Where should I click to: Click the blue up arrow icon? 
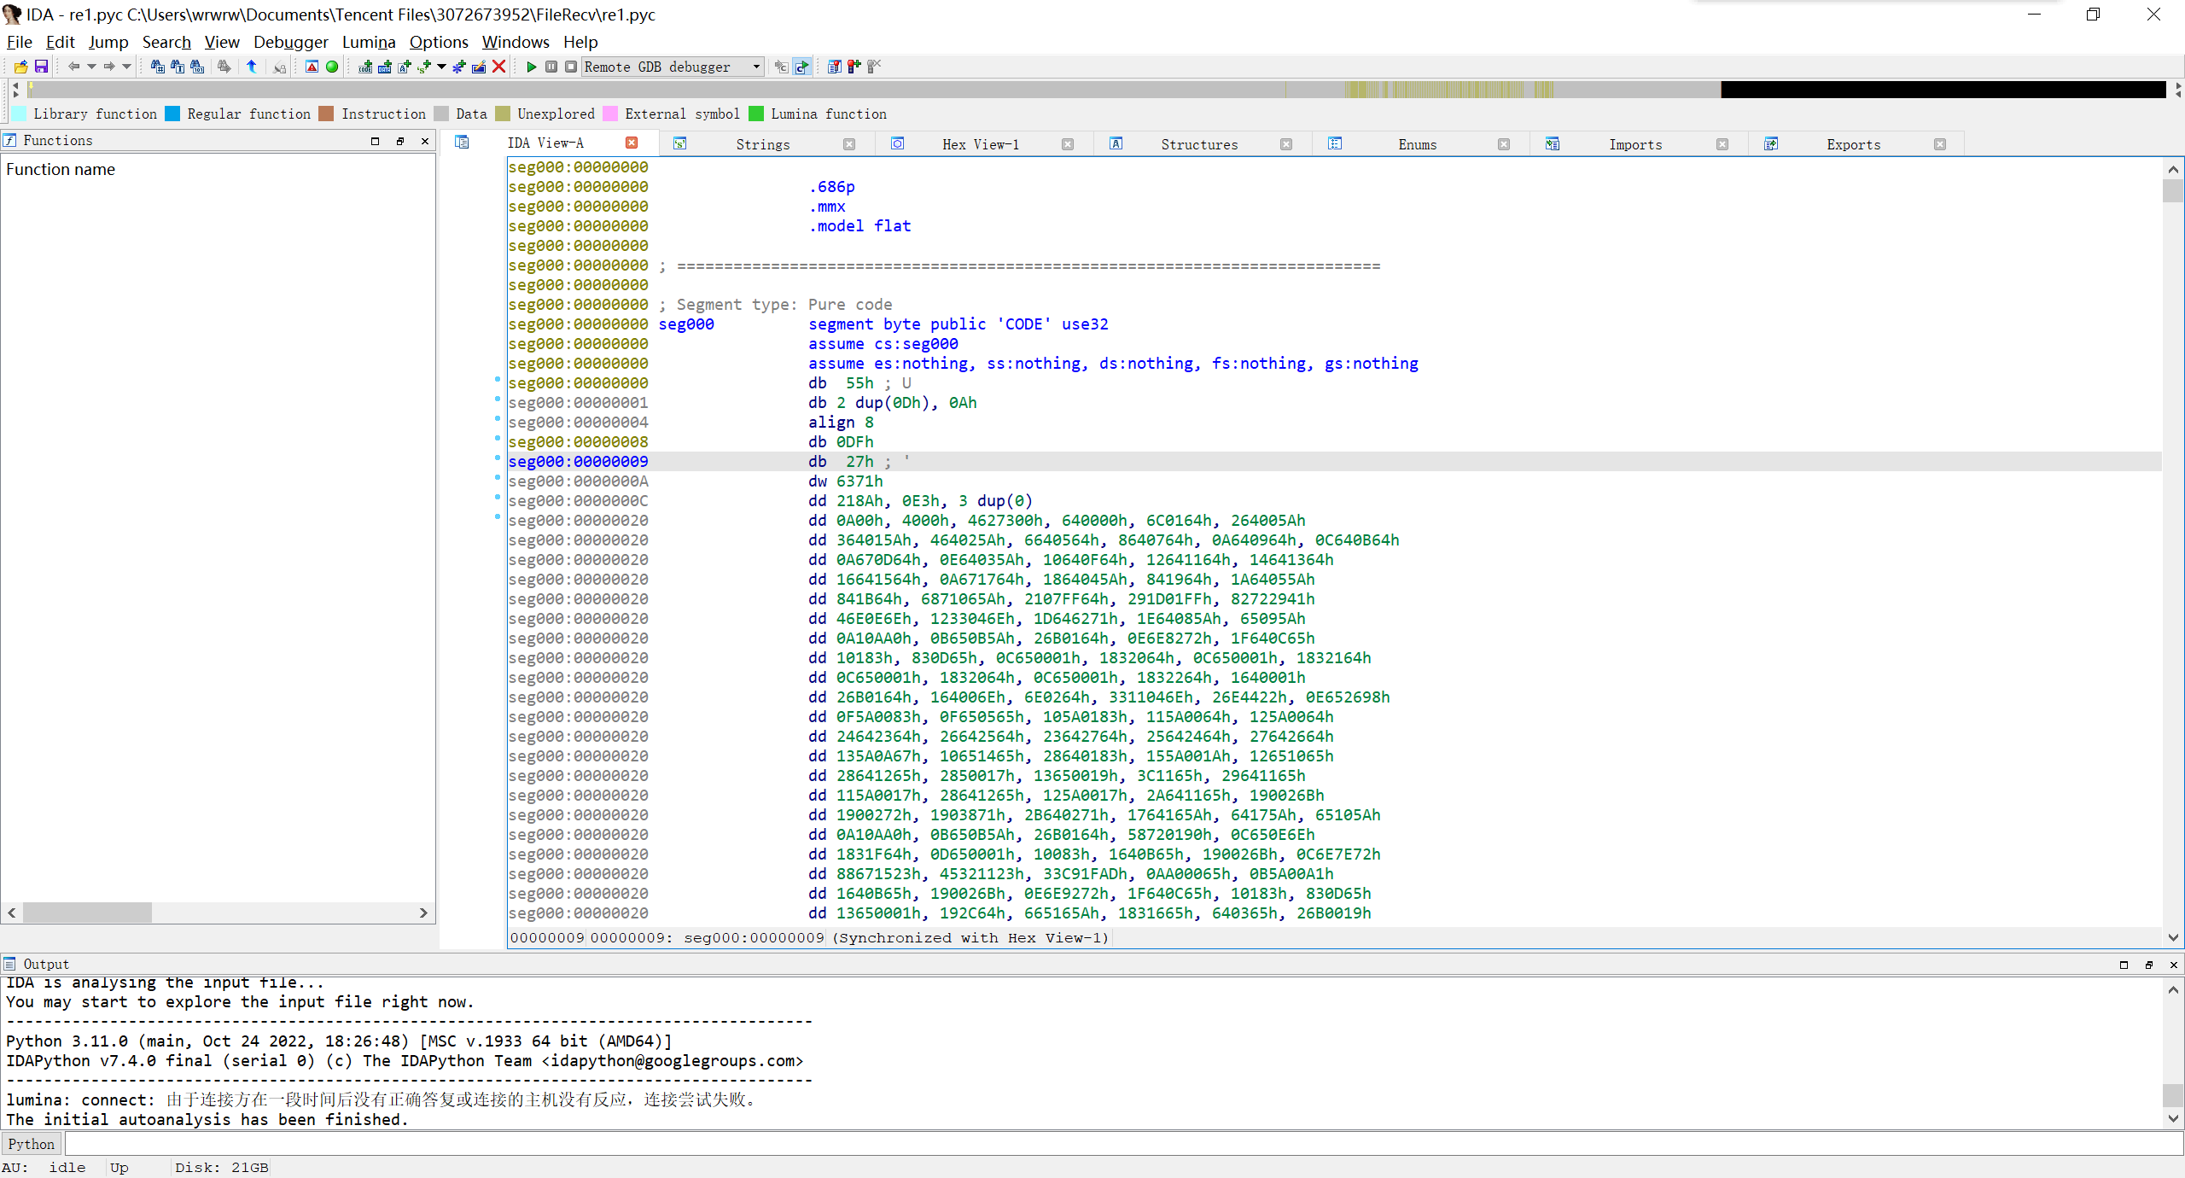coord(252,67)
